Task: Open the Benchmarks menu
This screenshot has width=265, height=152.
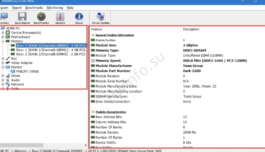Action: 34,8
